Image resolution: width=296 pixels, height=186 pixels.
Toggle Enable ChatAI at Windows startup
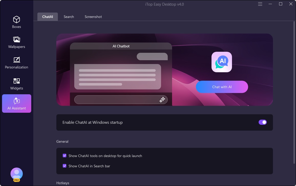coord(262,122)
